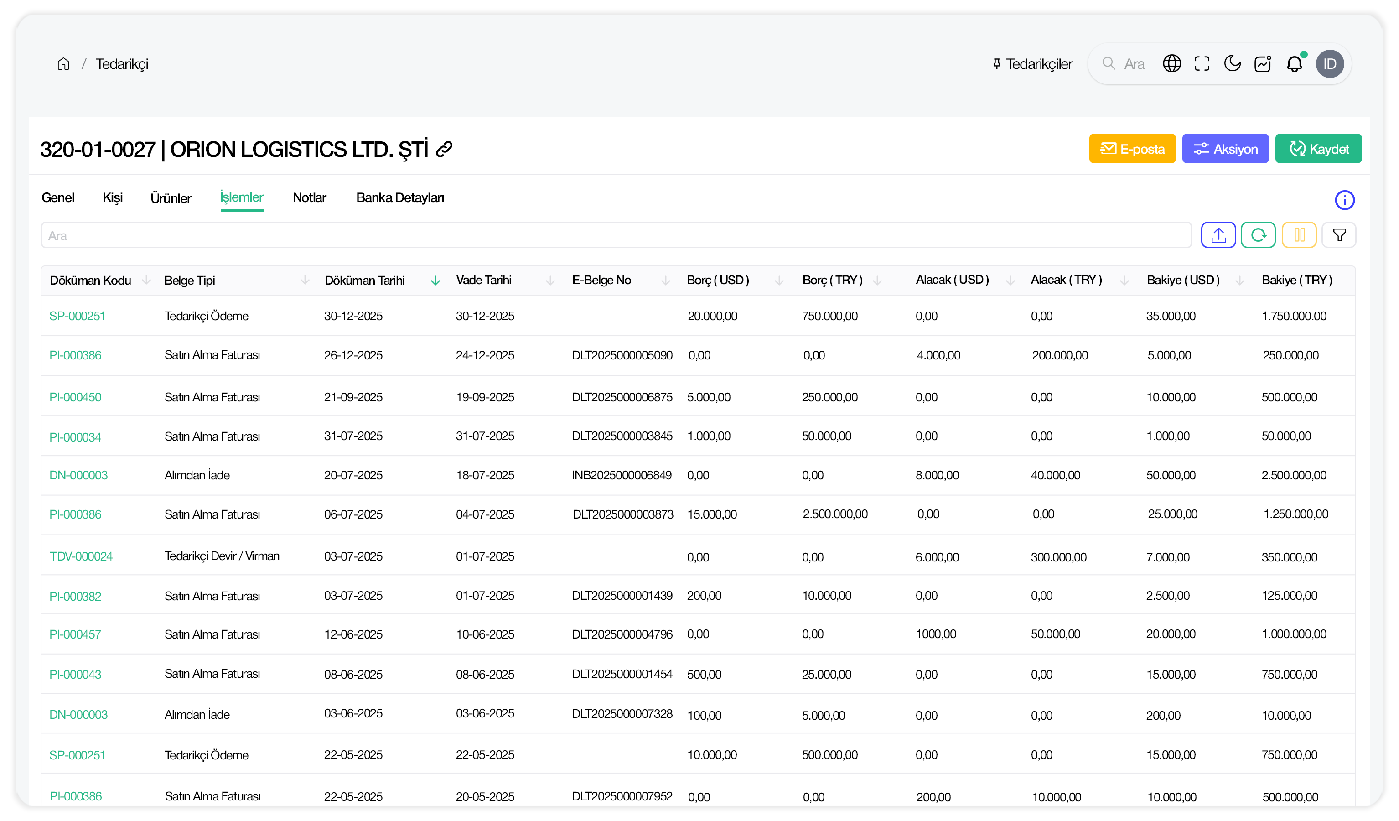Enter fullscreen mode via the fullscreen icon
Viewport: 1399px width, 821px height.
[x=1202, y=64]
